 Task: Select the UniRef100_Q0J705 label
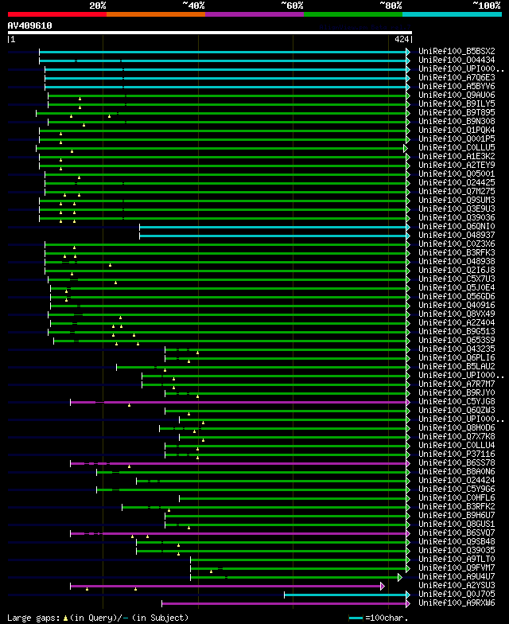[457, 594]
